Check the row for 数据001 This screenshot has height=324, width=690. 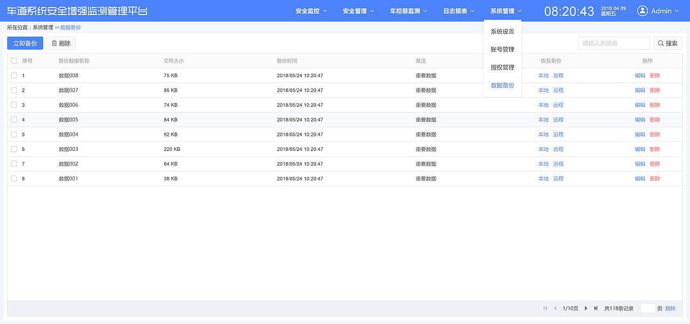14,178
